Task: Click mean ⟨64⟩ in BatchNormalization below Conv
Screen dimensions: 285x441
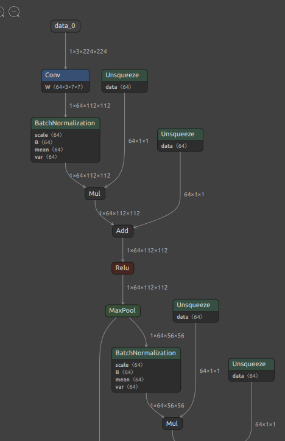Action: [49, 150]
